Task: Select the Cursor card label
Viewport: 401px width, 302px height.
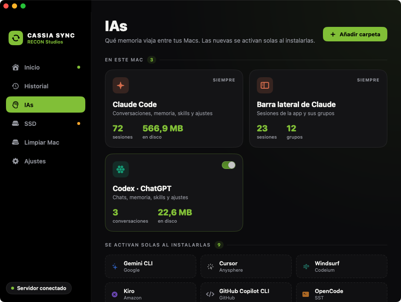Action: (228, 263)
